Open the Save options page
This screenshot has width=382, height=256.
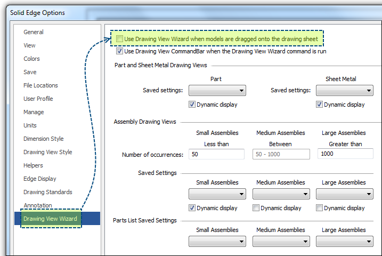[30, 72]
